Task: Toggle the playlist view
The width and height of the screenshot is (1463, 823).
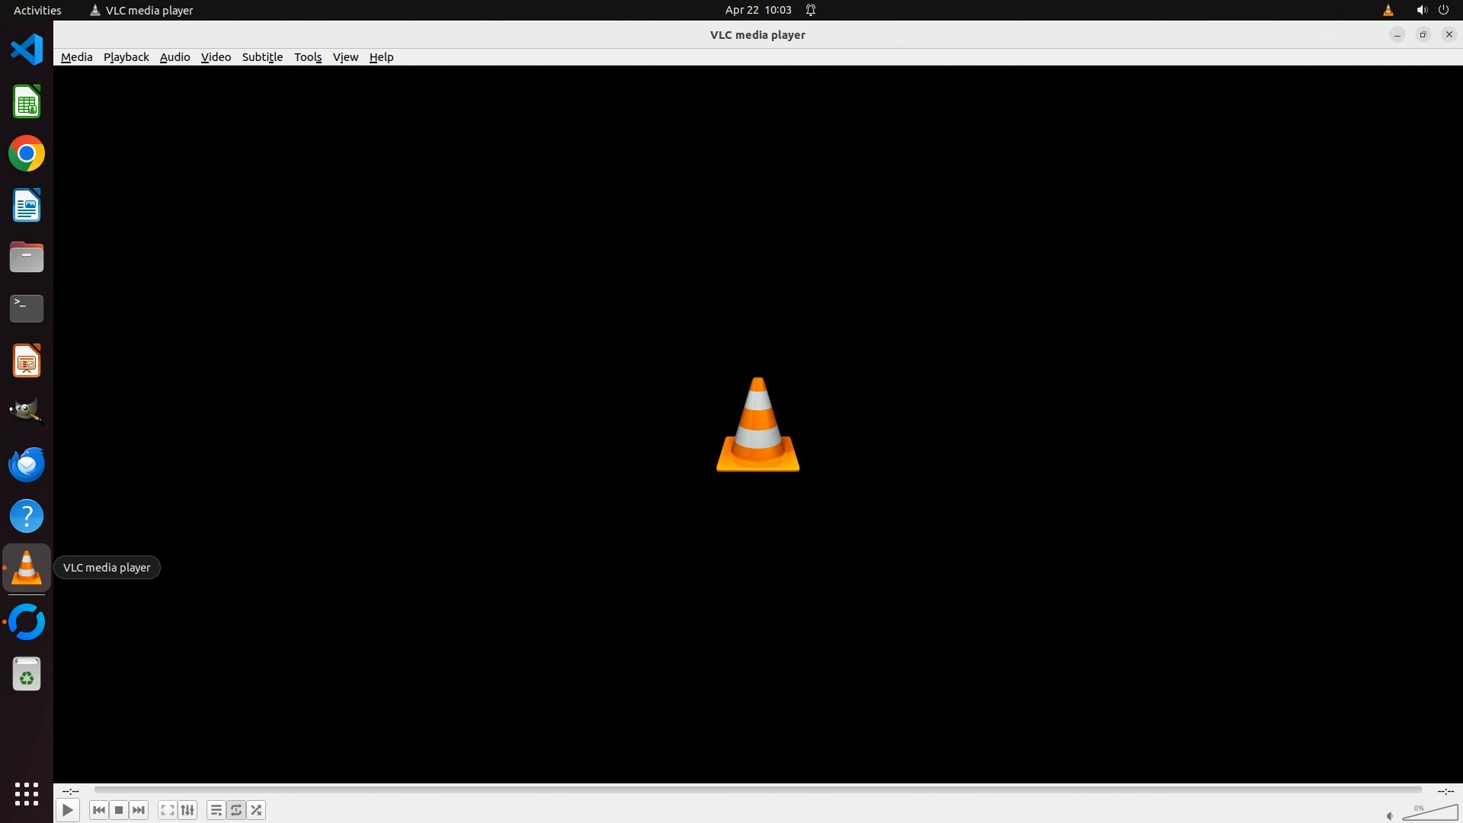Action: 216,810
